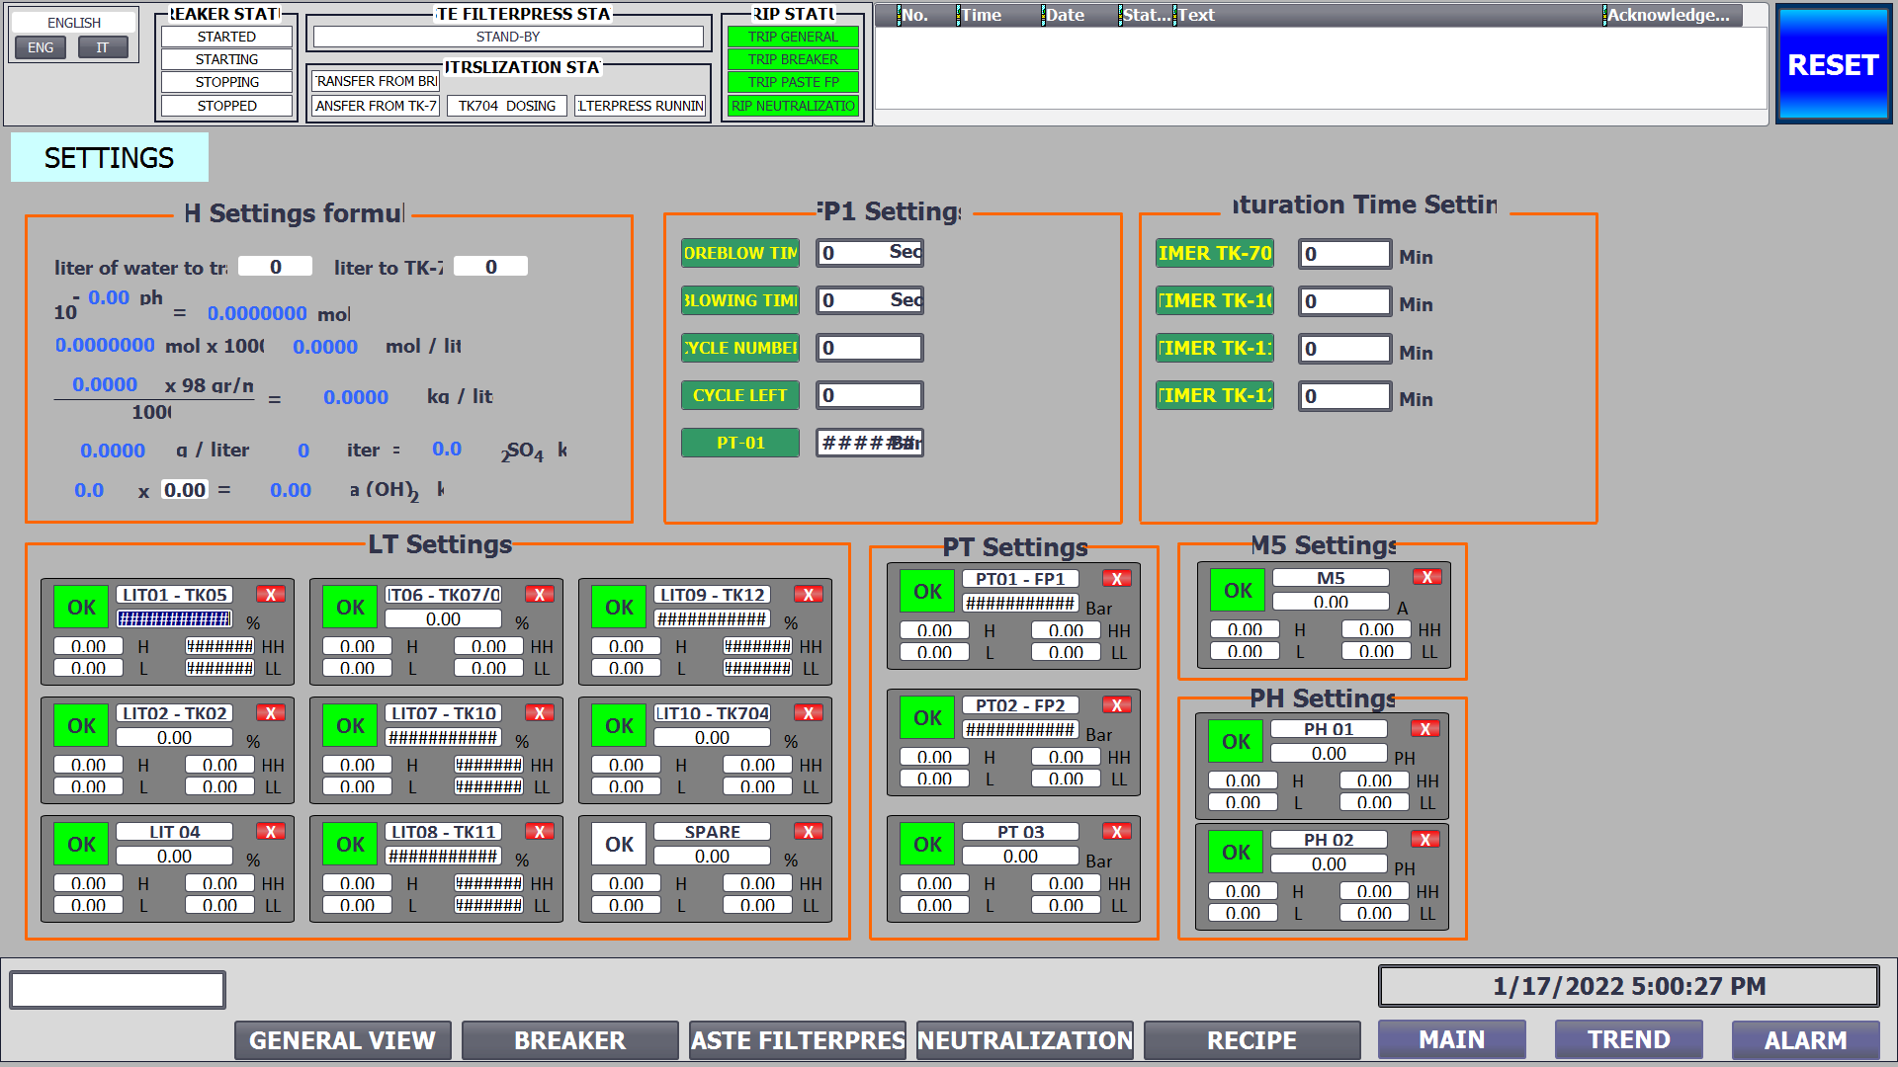Click red X on PT02 - FP2

(x=1117, y=705)
